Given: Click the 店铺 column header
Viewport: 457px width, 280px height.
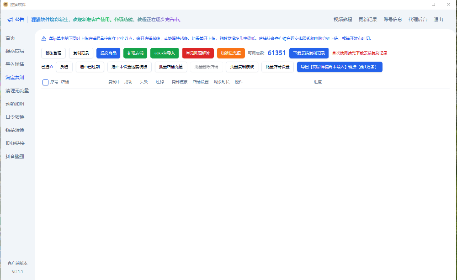Looking at the screenshot, I should 65,82.
